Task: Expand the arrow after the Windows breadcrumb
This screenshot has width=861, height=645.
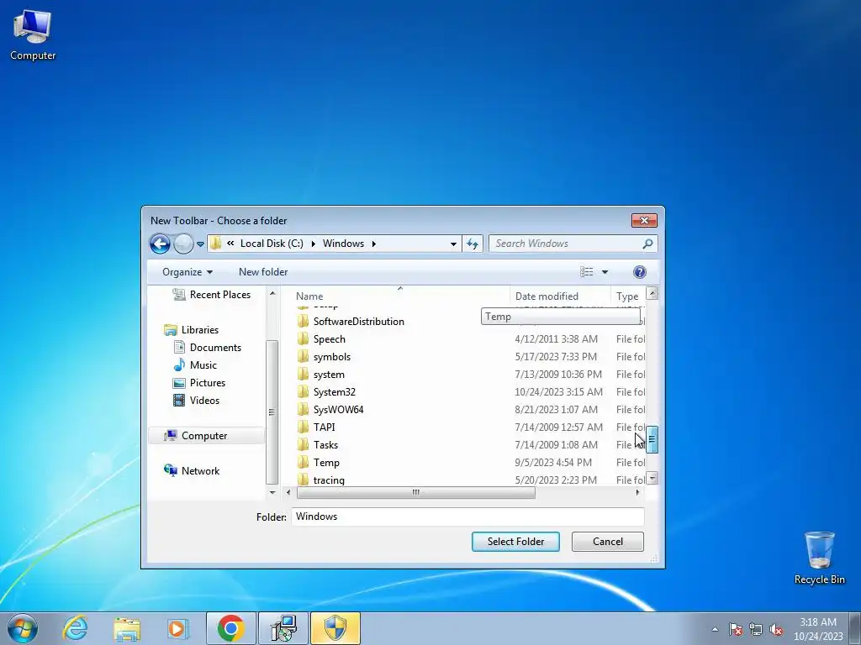Action: [x=374, y=244]
